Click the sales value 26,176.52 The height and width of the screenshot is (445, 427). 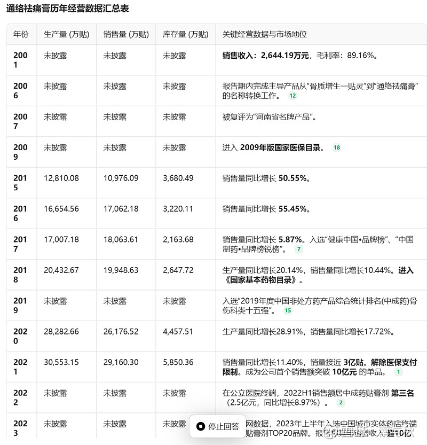click(x=121, y=331)
